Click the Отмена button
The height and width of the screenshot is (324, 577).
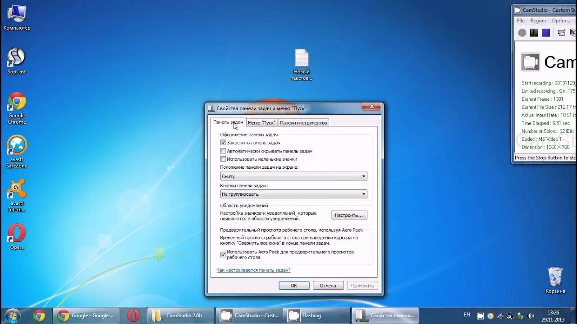(328, 285)
